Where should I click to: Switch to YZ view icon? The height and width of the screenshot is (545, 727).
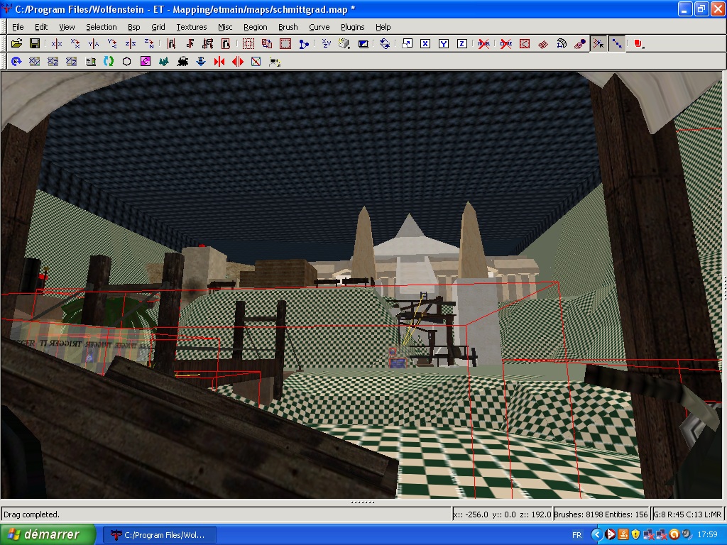click(x=72, y=61)
